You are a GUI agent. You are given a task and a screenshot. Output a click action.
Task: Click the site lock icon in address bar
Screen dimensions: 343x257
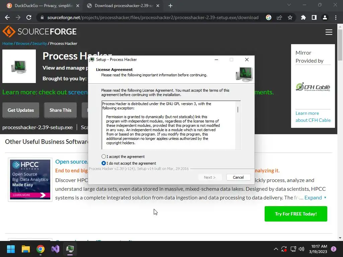pos(42,17)
